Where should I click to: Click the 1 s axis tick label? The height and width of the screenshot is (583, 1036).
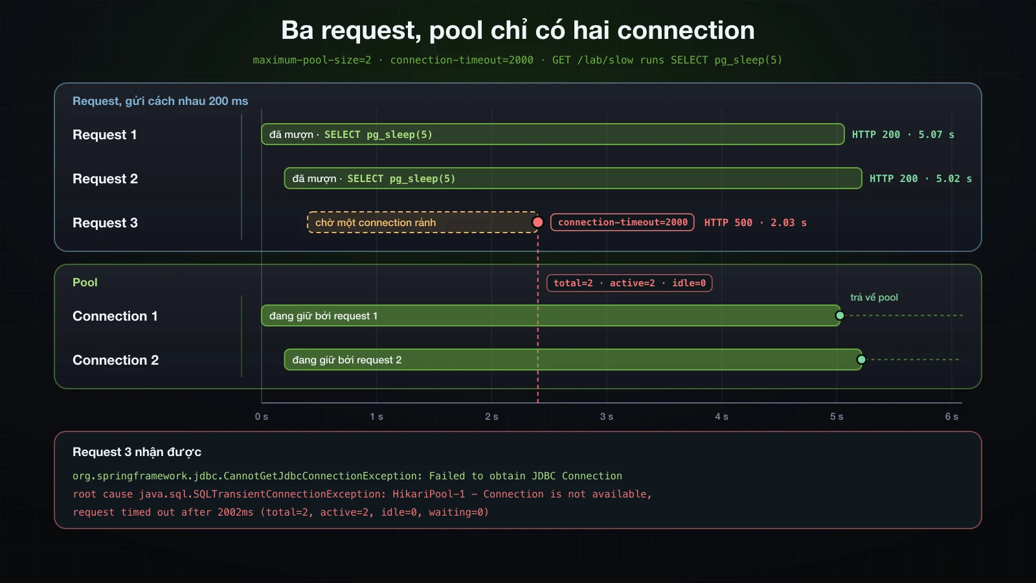pyautogui.click(x=377, y=417)
